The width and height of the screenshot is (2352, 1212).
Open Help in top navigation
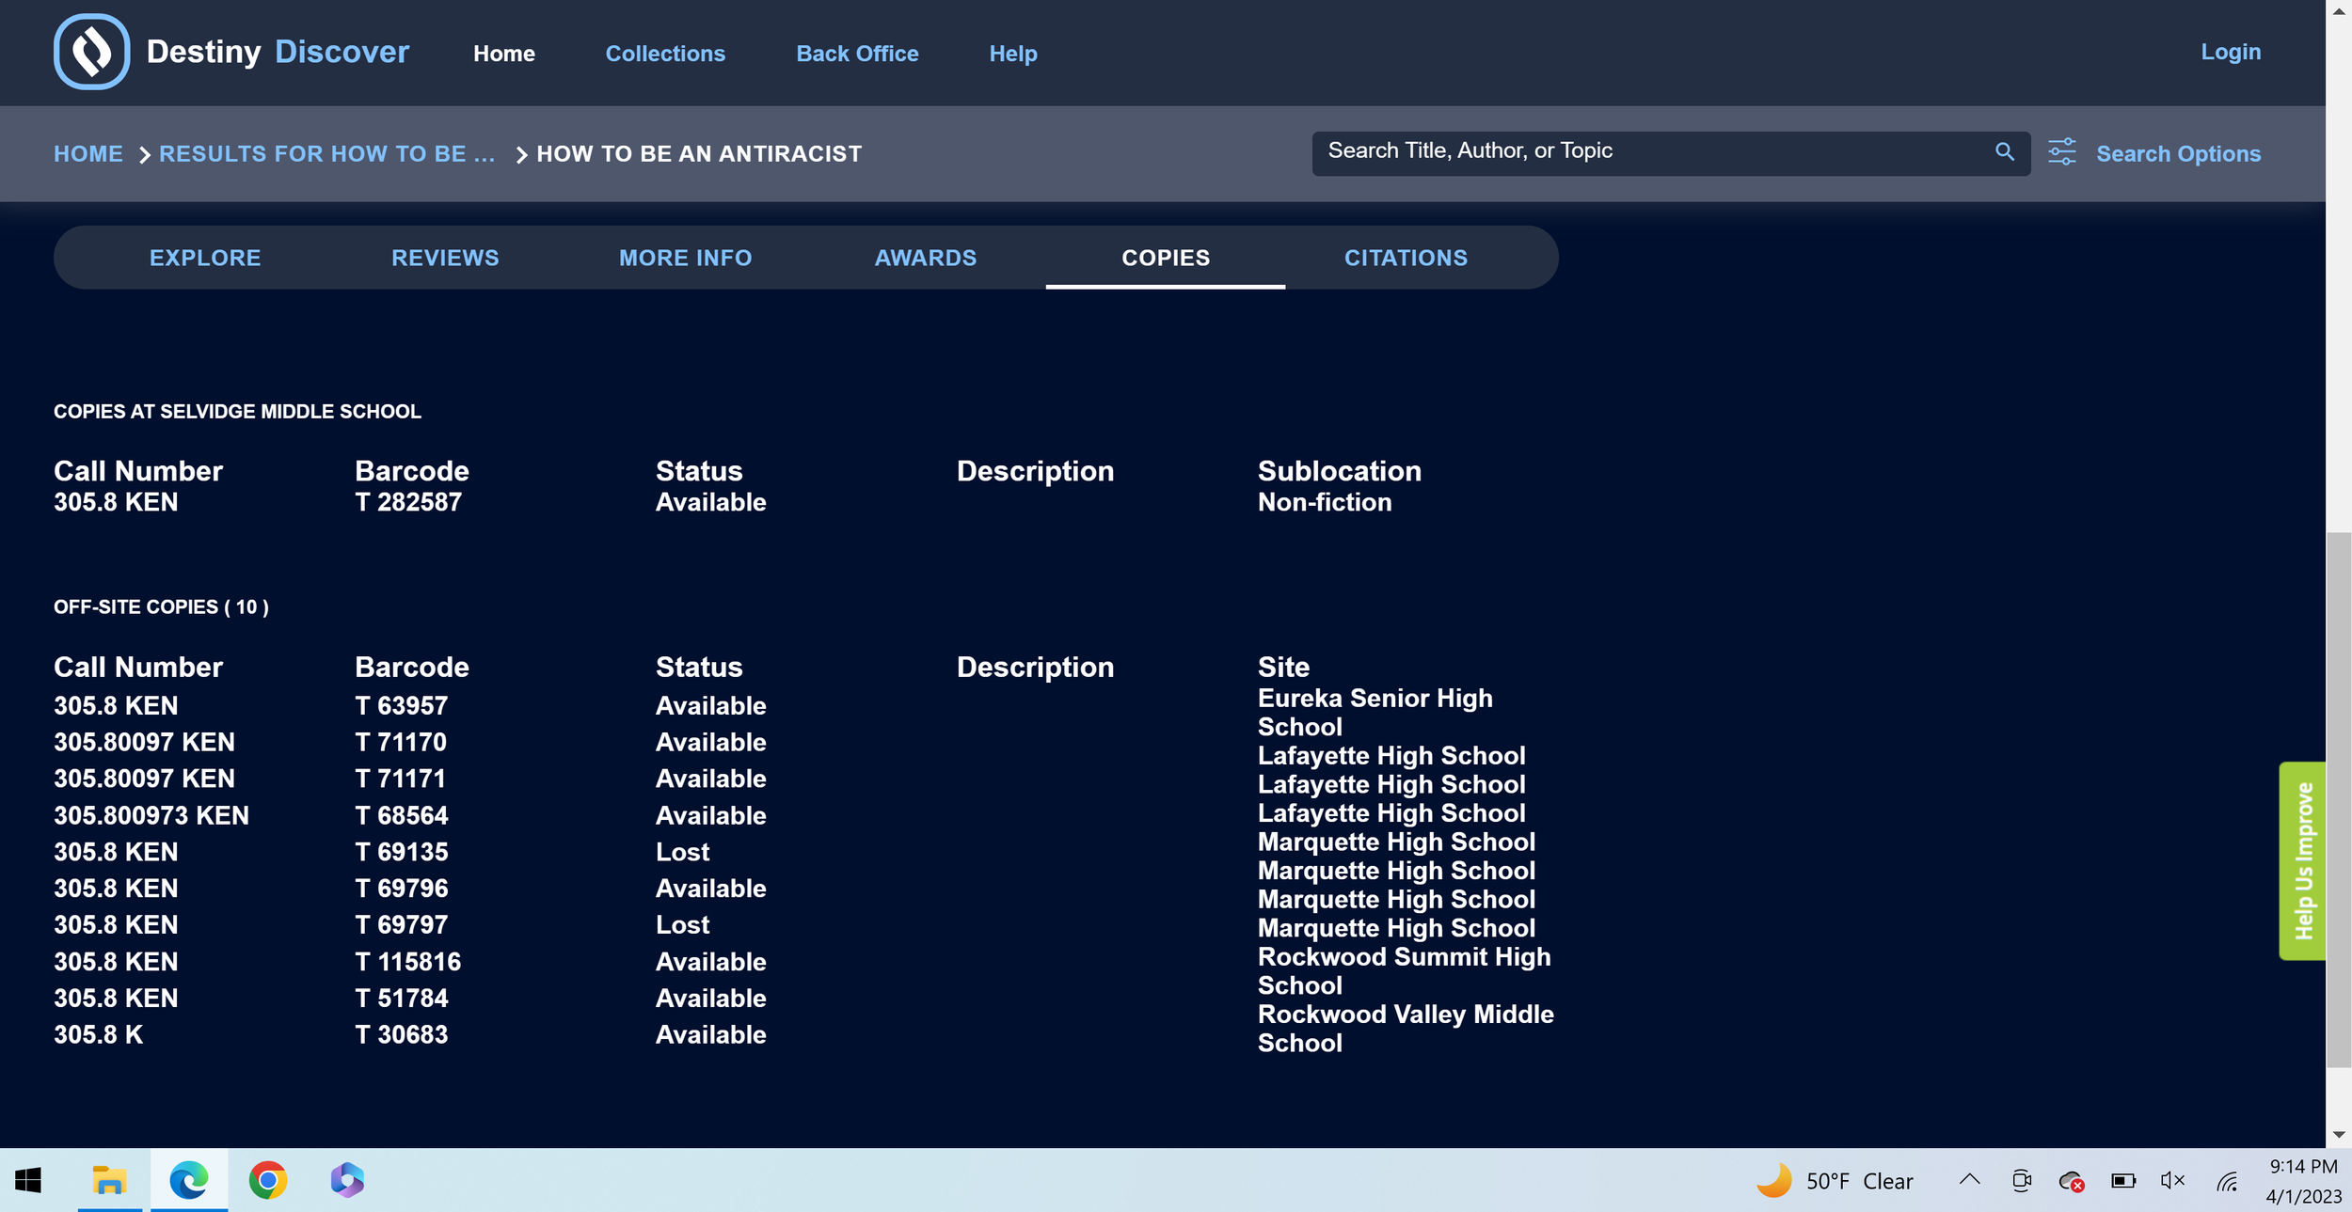coord(1012,54)
